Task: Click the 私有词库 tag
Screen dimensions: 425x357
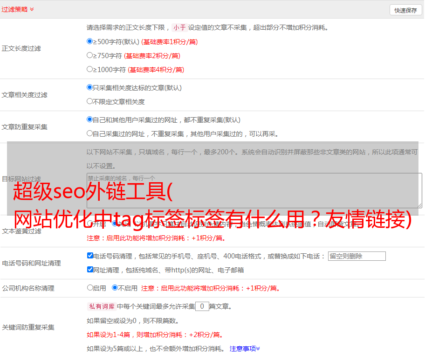Action: point(102,306)
